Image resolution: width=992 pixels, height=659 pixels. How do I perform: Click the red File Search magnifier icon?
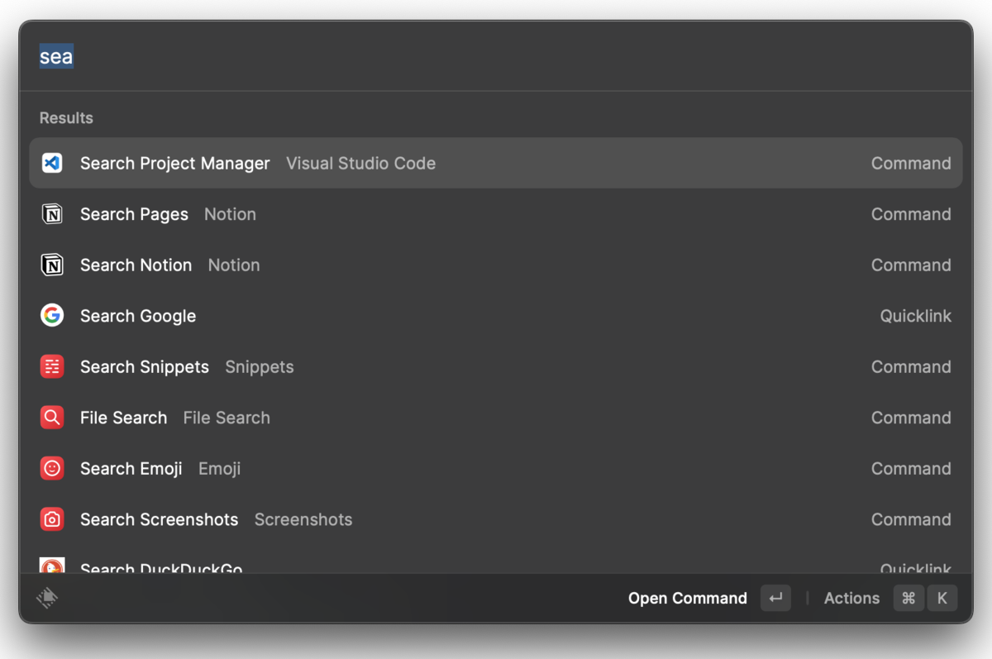coord(52,418)
